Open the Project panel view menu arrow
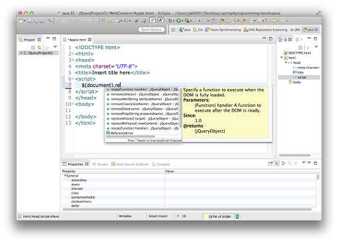Viewport: 338px width, 243px height. [x=55, y=47]
